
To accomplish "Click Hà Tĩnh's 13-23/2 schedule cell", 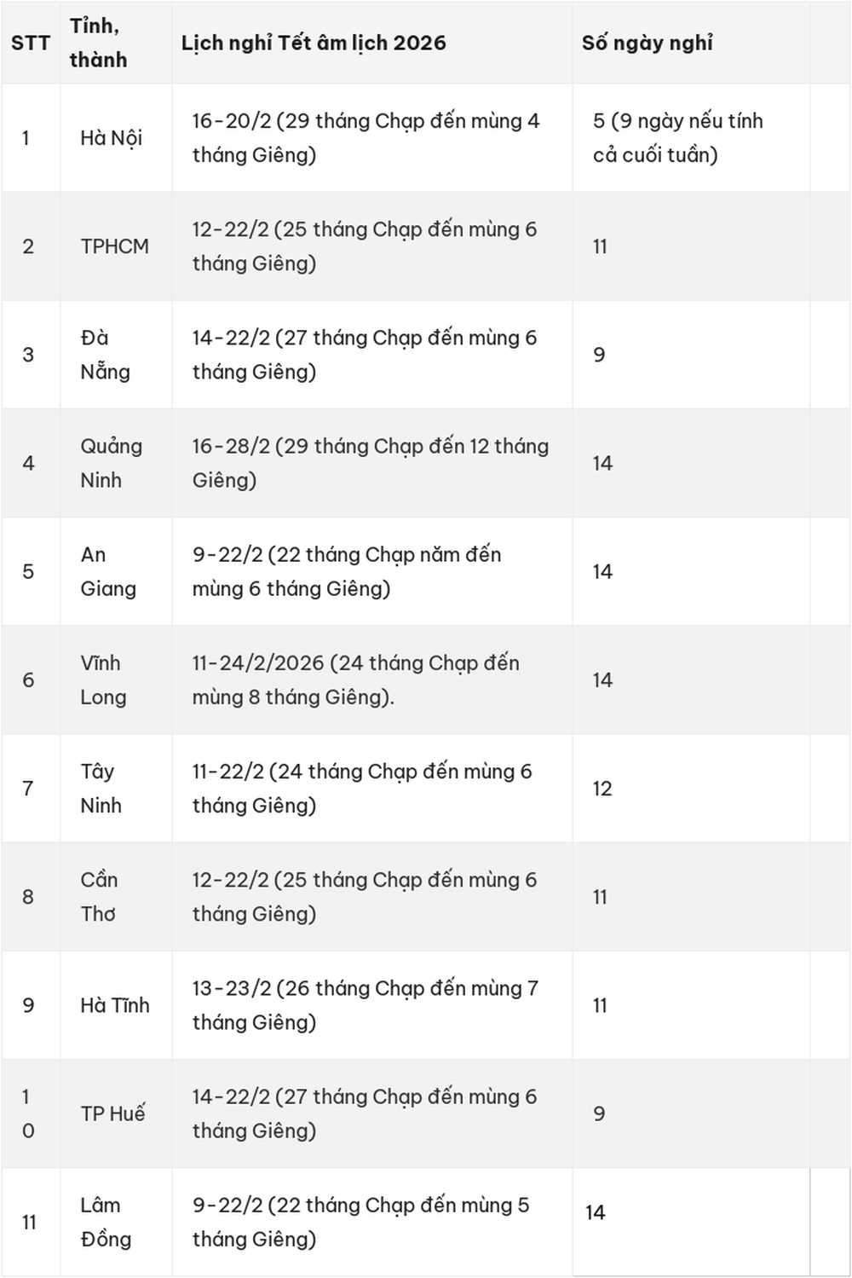I will coord(365,1005).
